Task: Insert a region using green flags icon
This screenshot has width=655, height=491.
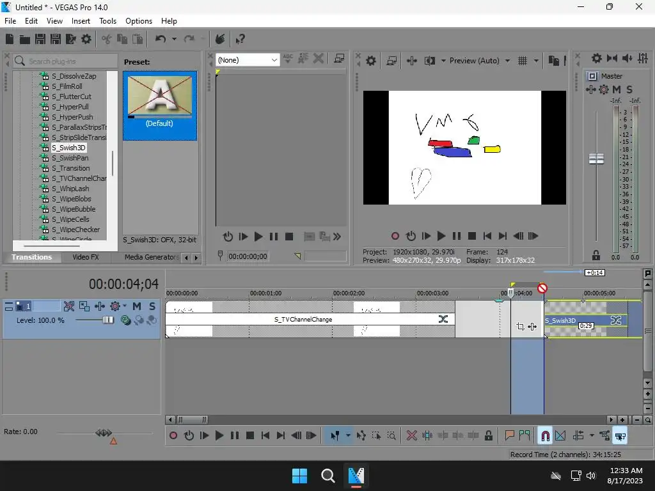Action: point(525,436)
